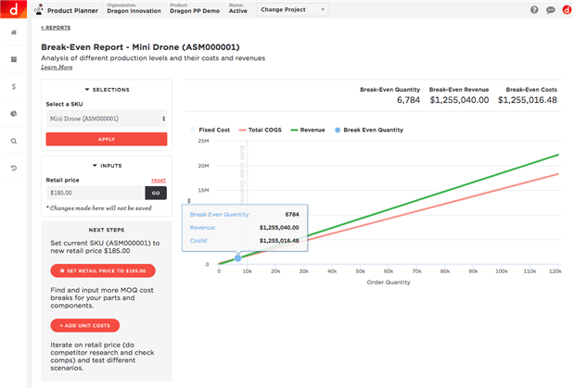
Task: Click the Dragon 'd' logo in top-left
Action: coord(14,10)
